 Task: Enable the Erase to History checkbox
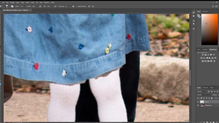(x=77, y=6)
